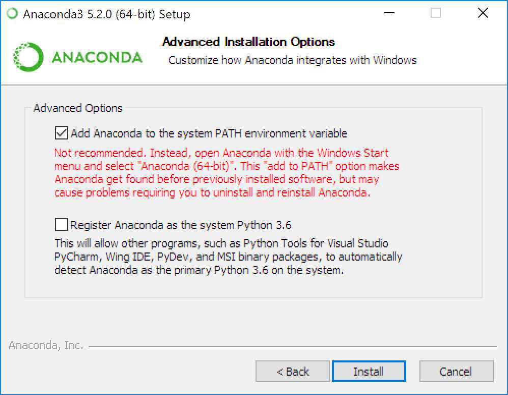Click the ANACONDA wordmark in the header

[x=97, y=58]
